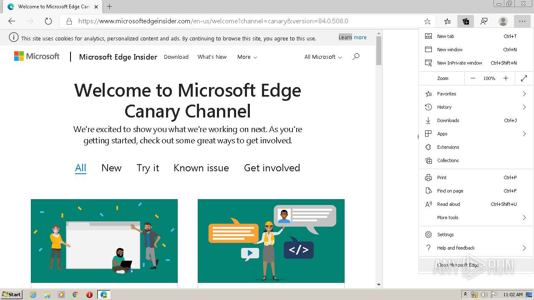Click the Learn more cookies link
Screen dimensions: 534x300
coord(353,37)
